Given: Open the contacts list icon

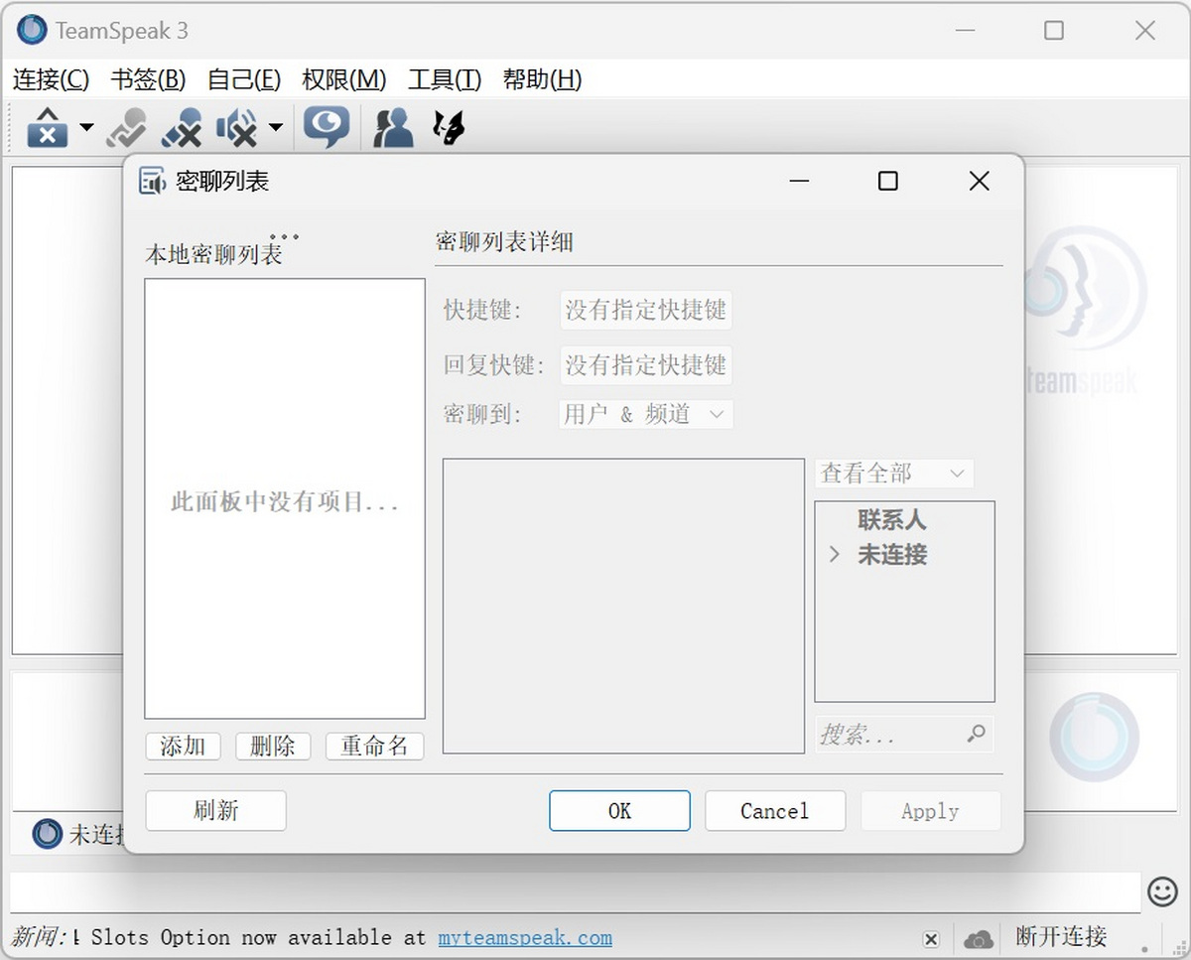Looking at the screenshot, I should (393, 127).
